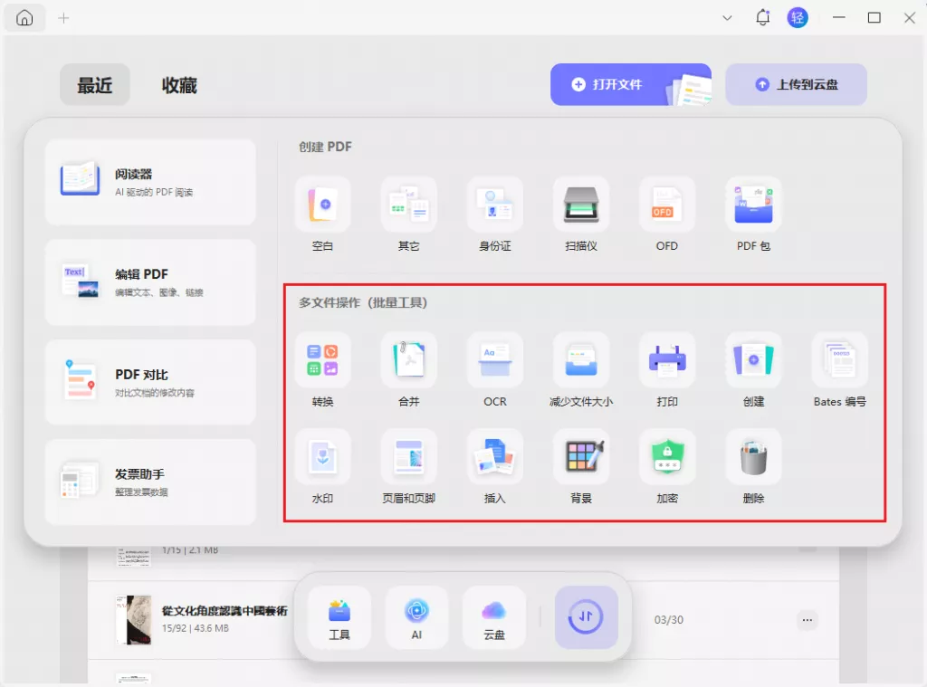This screenshot has height=687, width=927.
Task: Click the 從文化角度認識中國藝術 file name
Action: [x=225, y=611]
